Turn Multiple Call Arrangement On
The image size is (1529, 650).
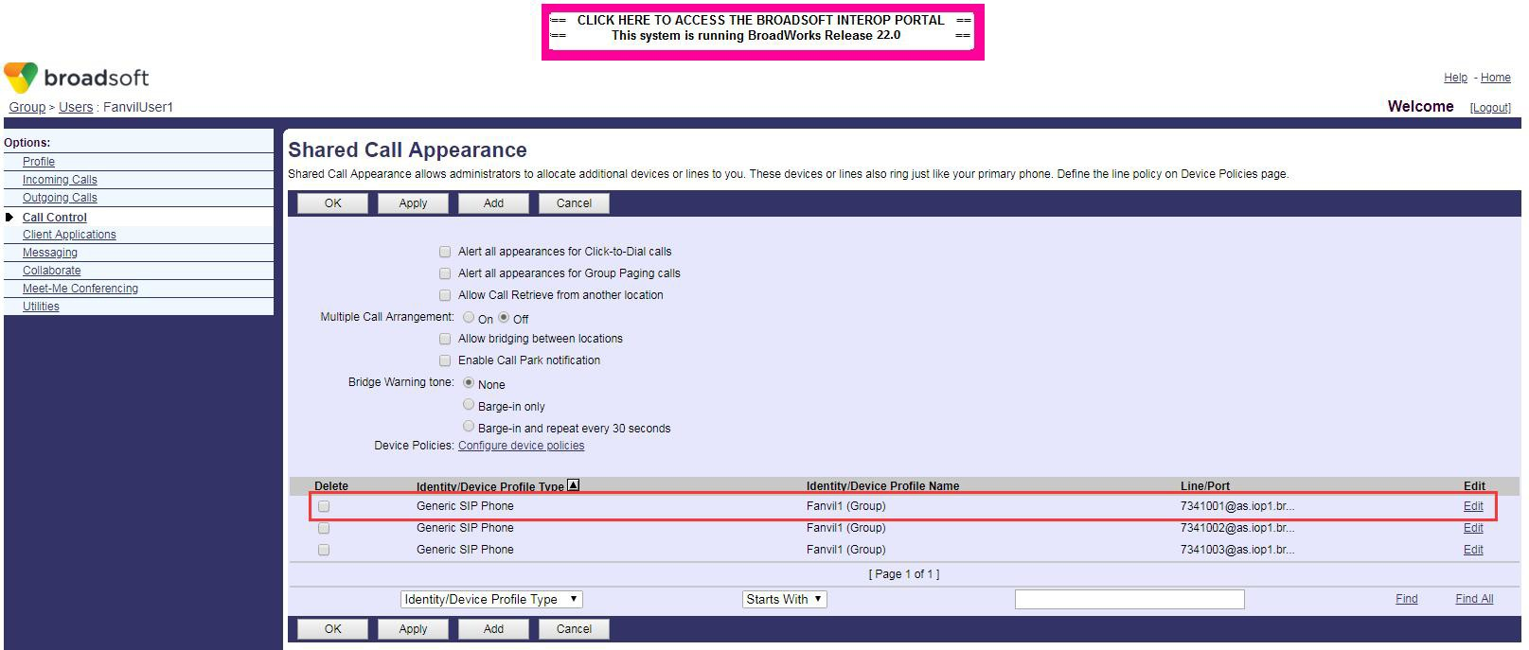(x=469, y=318)
